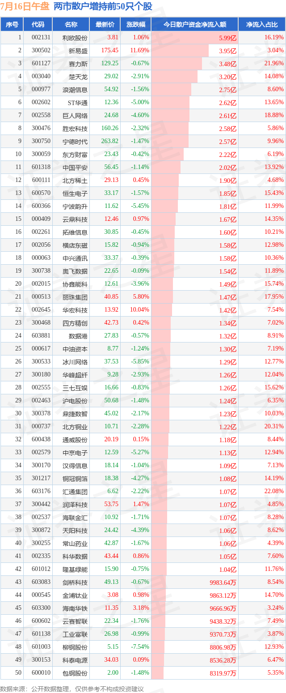Select stock name 通威股份
The image size is (286, 693).
(x=75, y=440)
